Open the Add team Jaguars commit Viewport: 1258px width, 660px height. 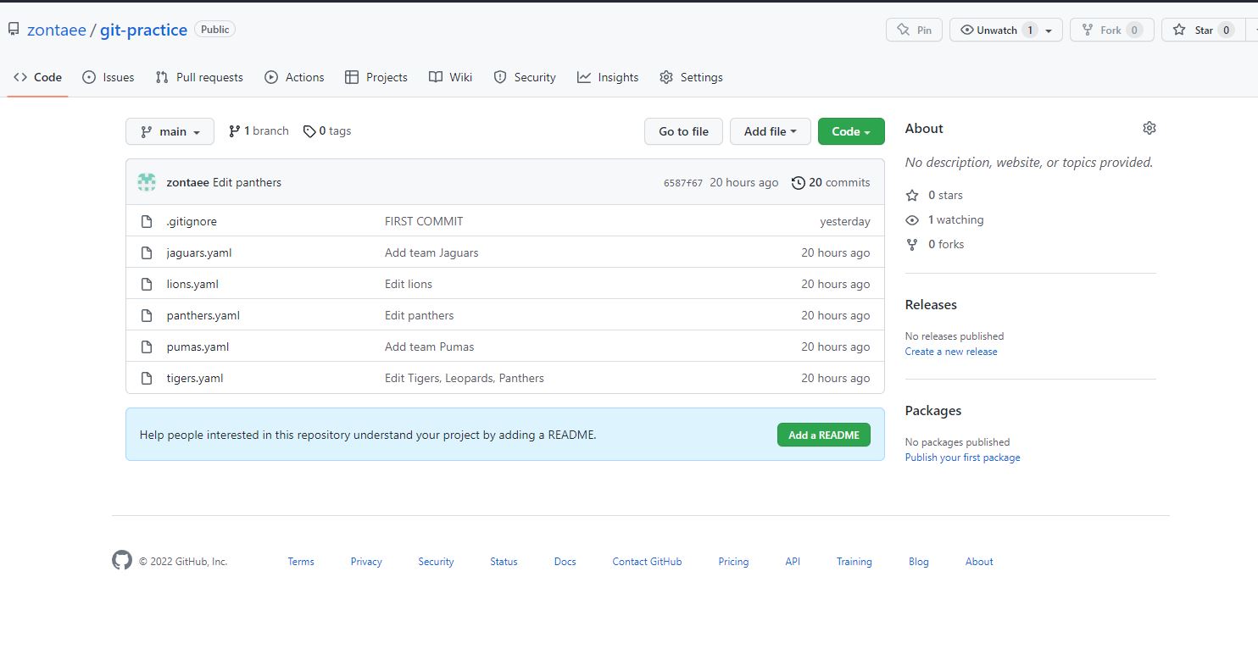[x=431, y=252]
